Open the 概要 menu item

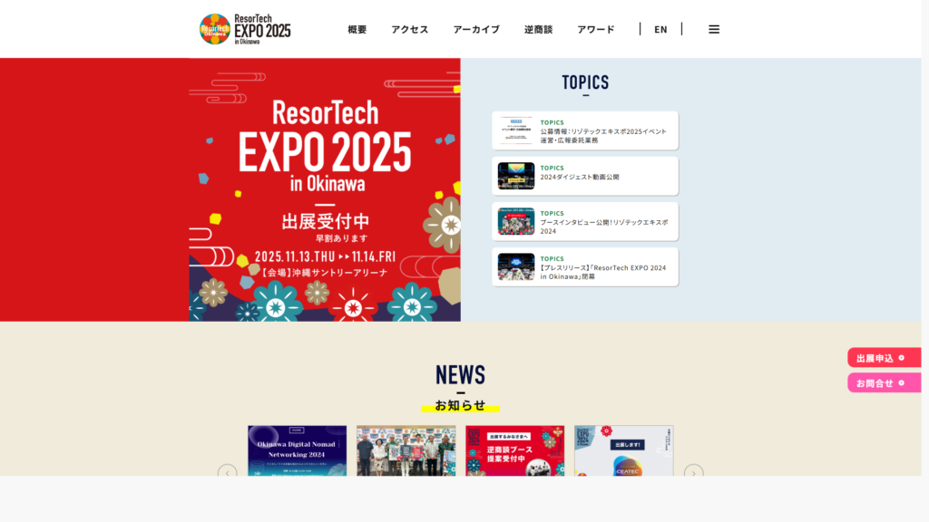[357, 29]
